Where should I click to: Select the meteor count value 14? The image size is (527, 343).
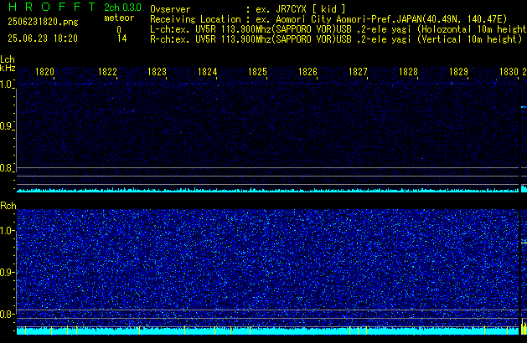pyautogui.click(x=122, y=38)
